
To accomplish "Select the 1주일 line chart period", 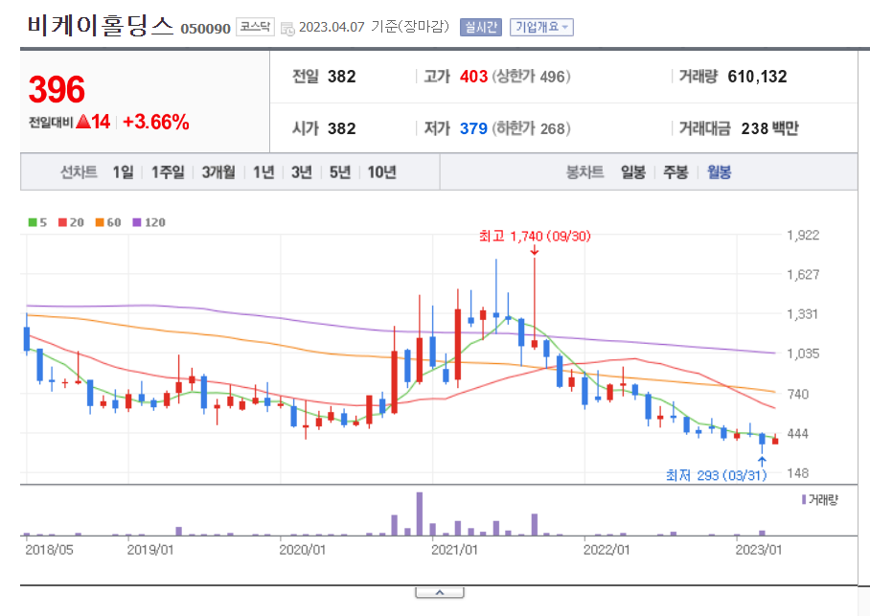I will (168, 172).
